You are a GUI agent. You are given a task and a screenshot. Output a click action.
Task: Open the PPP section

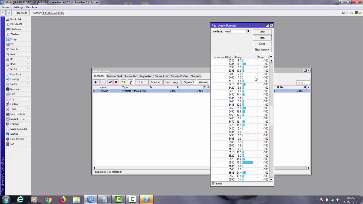click(x=13, y=44)
